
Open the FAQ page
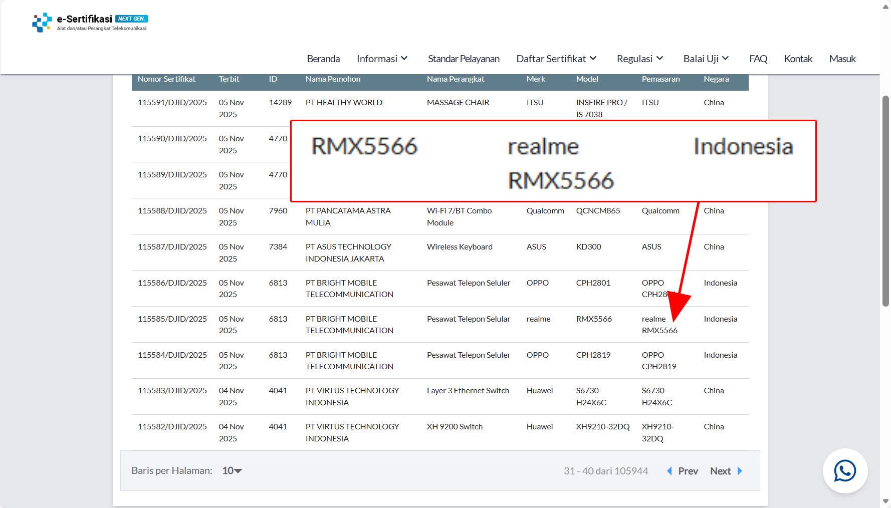pos(758,59)
